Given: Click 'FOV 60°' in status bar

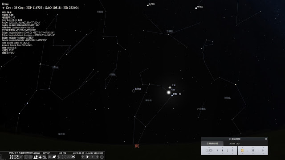Looking at the screenshot, I should pyautogui.click(x=46, y=153).
